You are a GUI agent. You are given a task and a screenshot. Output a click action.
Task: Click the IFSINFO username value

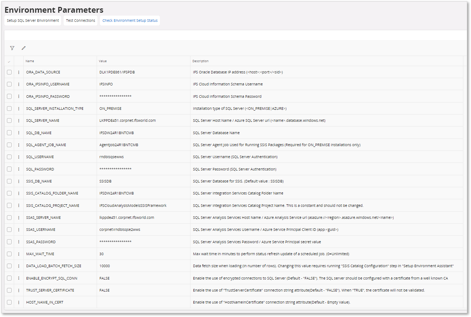(x=106, y=84)
